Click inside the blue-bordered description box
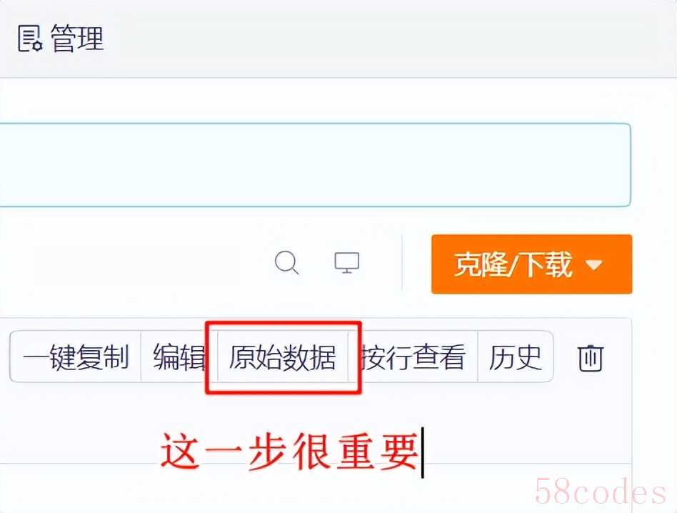Screen dimensions: 677x513 314,165
